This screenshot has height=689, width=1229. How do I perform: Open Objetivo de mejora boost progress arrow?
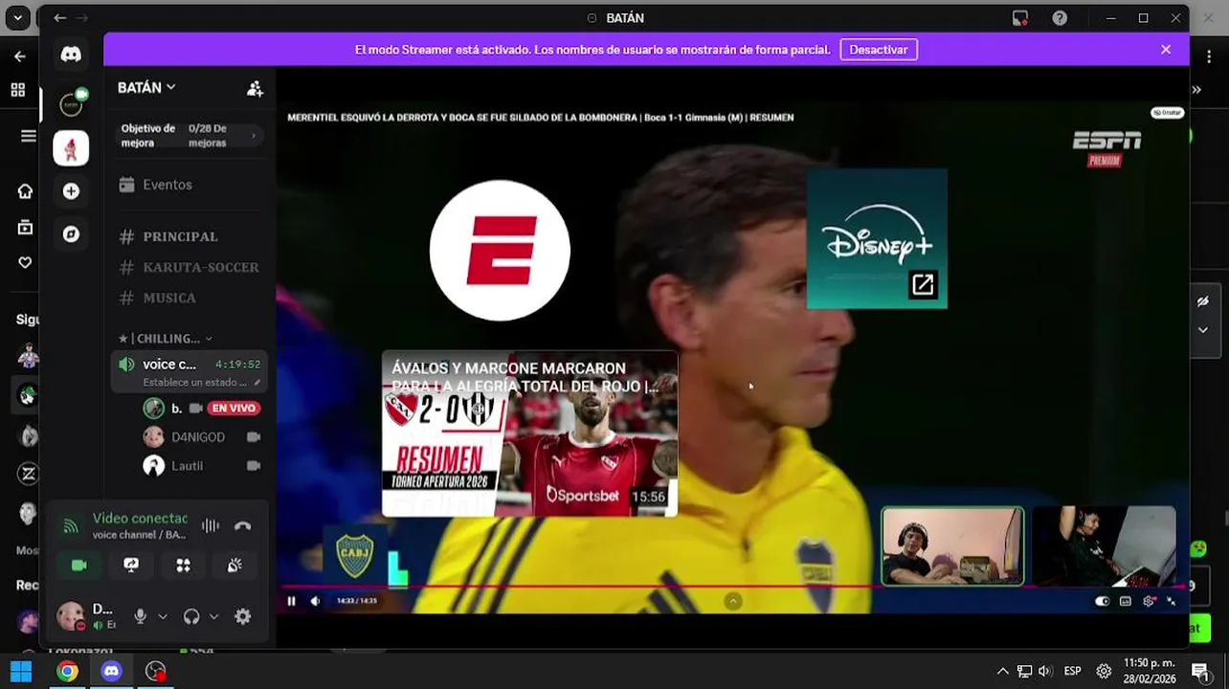[254, 136]
